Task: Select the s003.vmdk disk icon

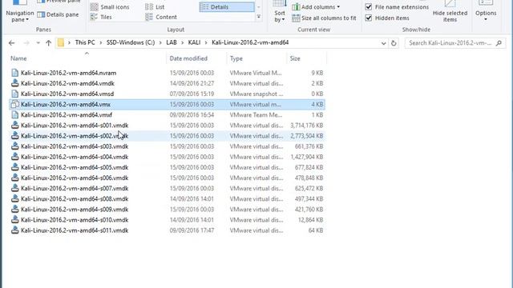Action: pos(14,146)
